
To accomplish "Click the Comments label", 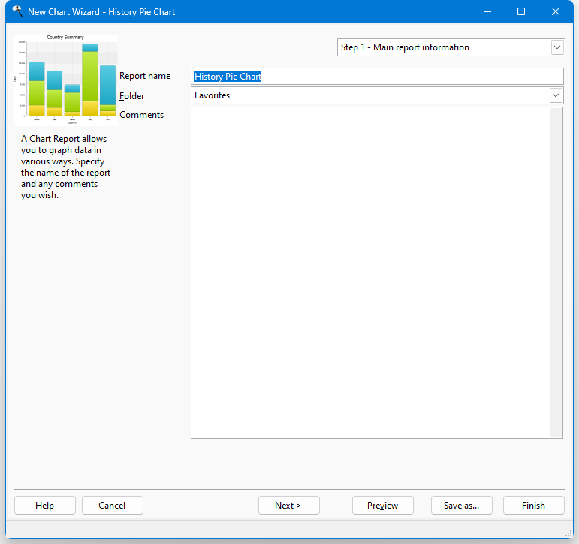I will 141,115.
